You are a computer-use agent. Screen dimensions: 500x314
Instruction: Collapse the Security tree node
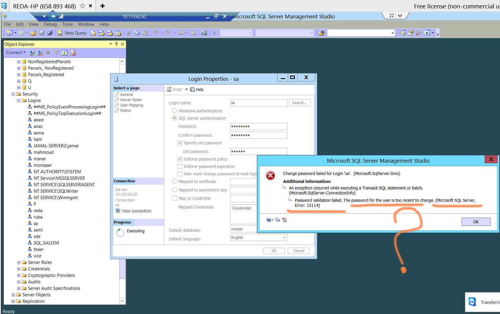[x=13, y=94]
